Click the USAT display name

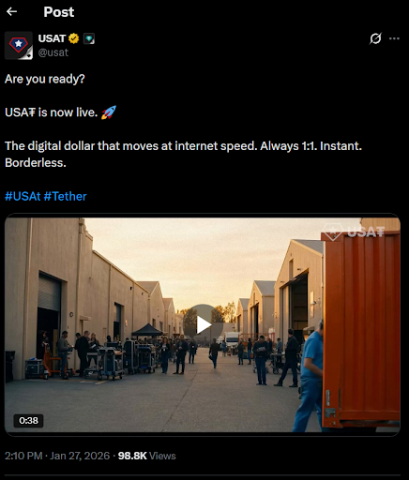click(52, 38)
